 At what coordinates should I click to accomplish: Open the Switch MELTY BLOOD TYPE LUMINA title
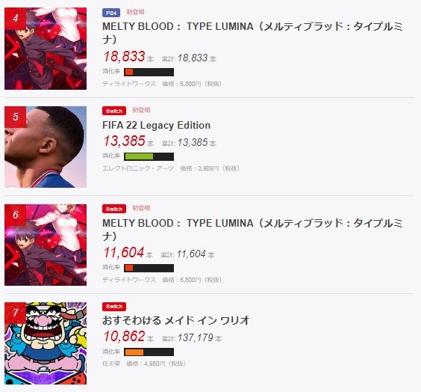[x=252, y=230]
